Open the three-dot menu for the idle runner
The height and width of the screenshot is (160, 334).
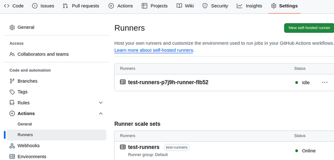pos(324,82)
